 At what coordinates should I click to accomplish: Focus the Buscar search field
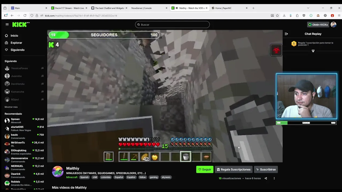pyautogui.click(x=172, y=25)
